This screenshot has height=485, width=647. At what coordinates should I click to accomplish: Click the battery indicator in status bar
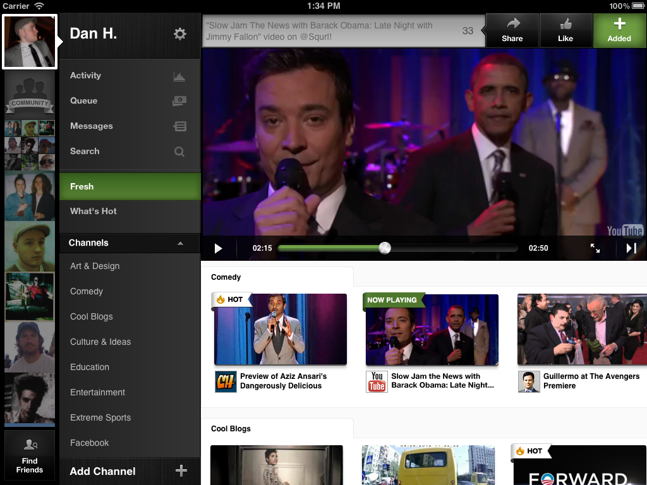coord(638,6)
